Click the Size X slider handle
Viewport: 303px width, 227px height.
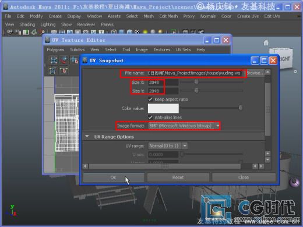pos(196,81)
